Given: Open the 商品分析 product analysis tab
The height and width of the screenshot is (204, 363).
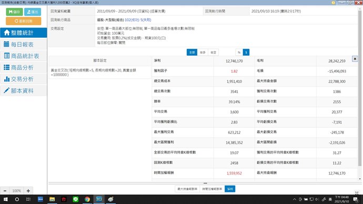Looking at the screenshot, I should click(23, 67).
